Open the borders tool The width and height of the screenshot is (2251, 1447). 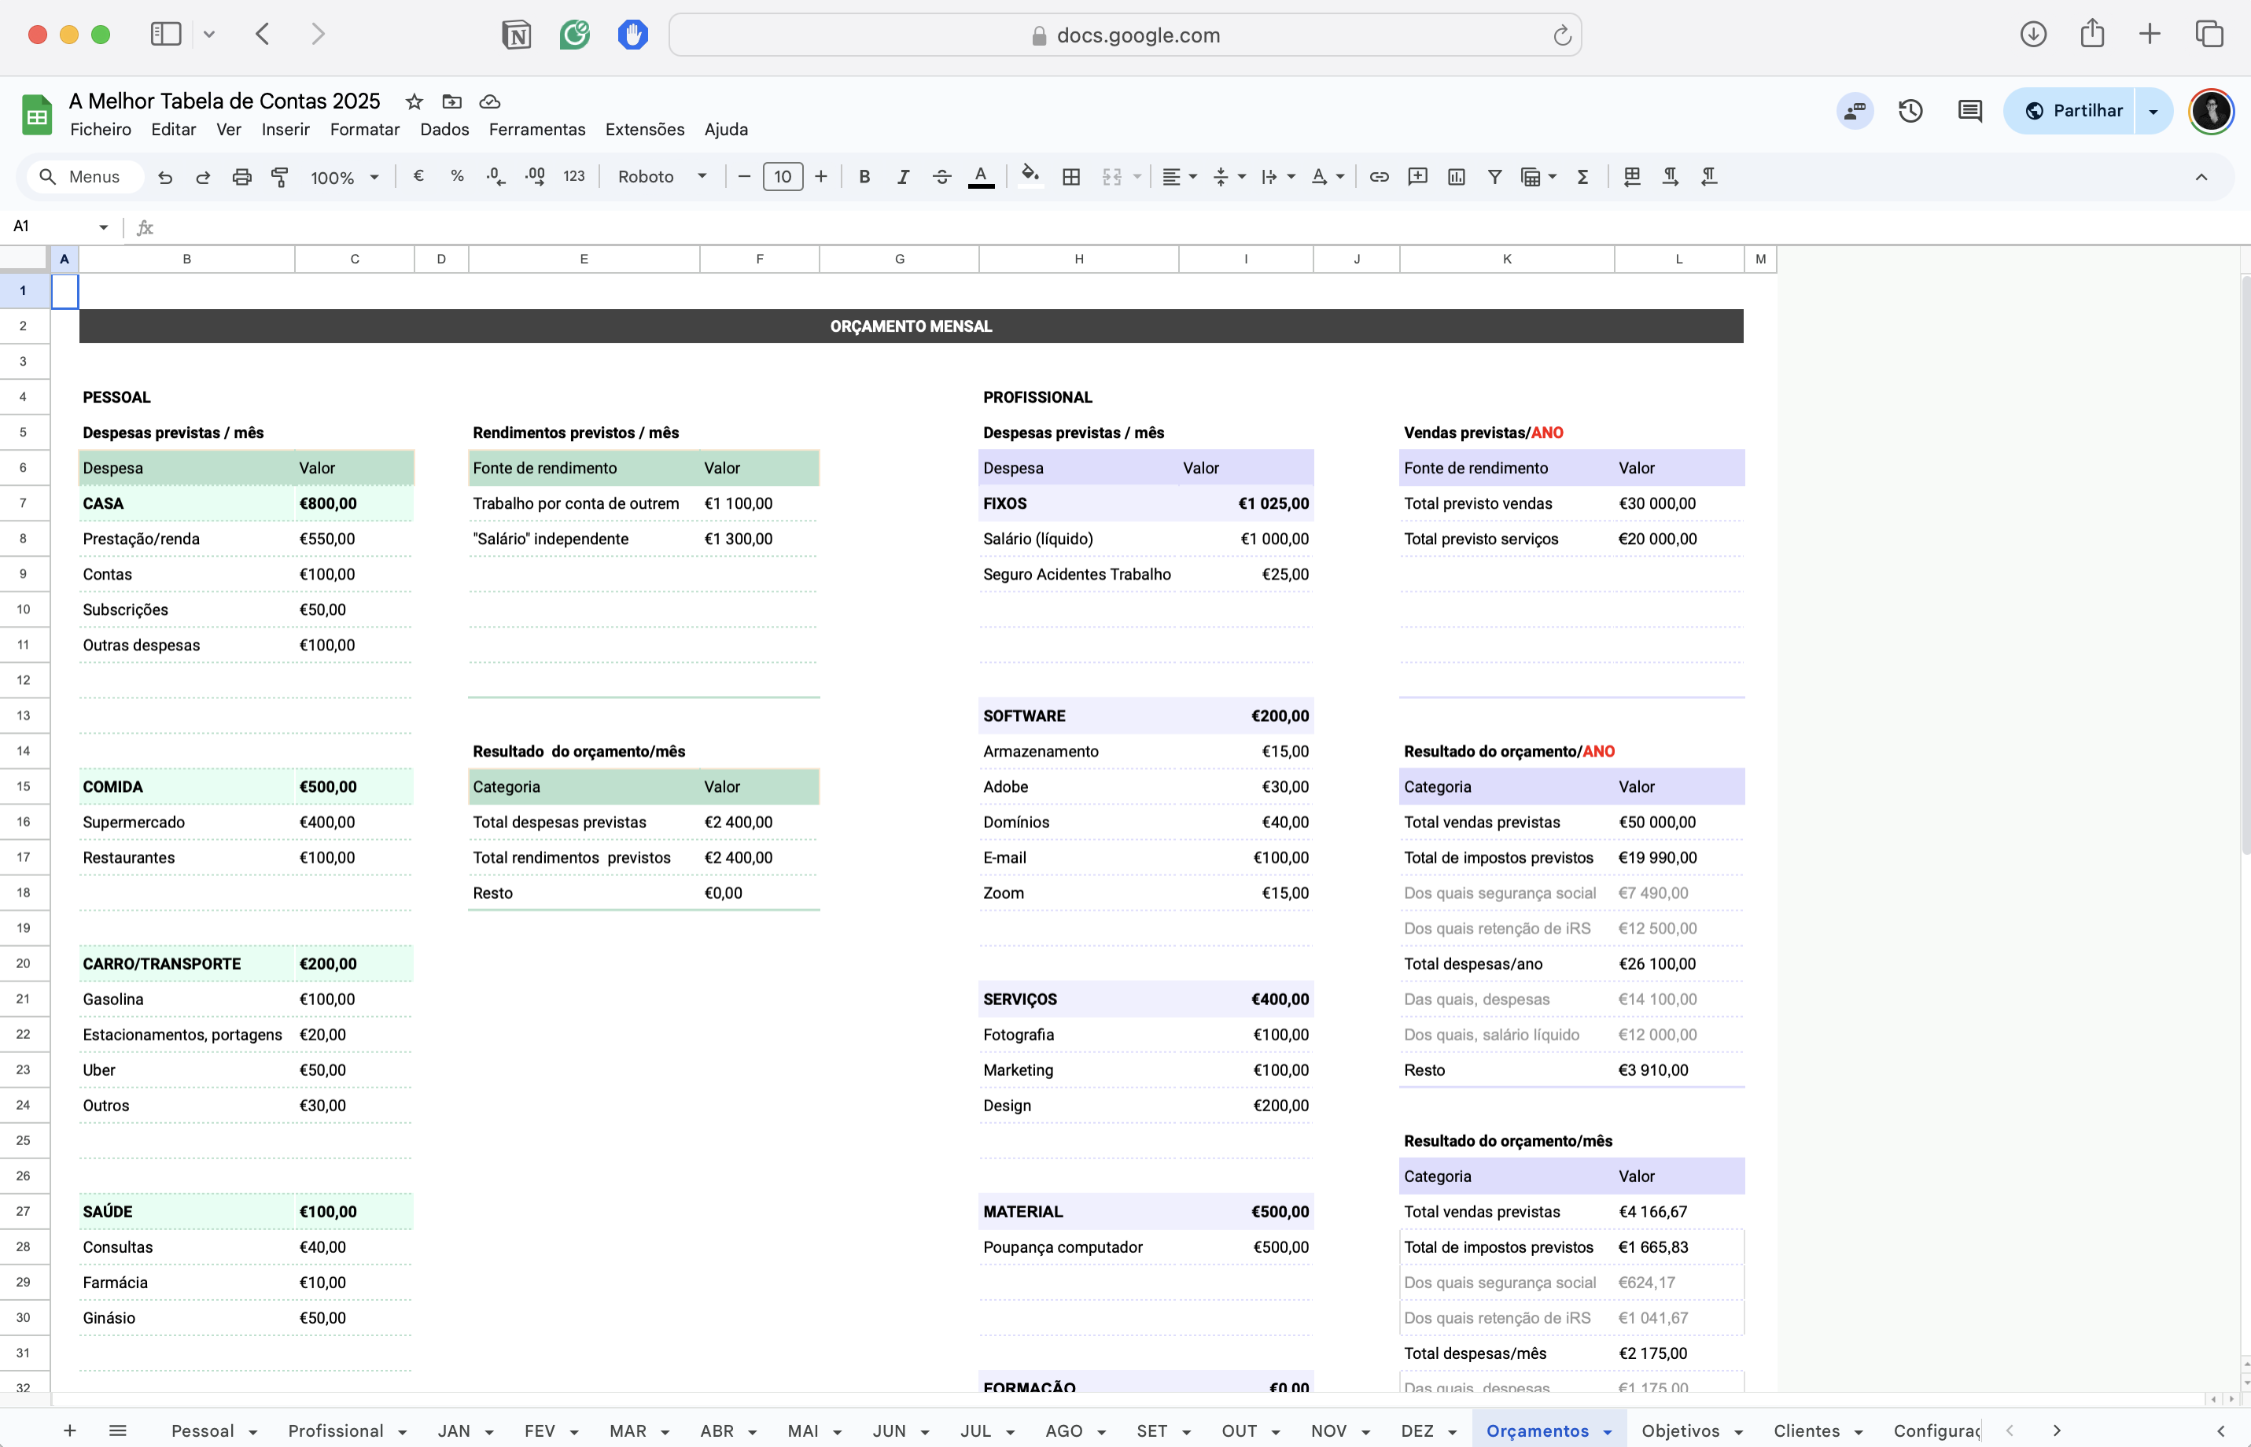[1071, 177]
